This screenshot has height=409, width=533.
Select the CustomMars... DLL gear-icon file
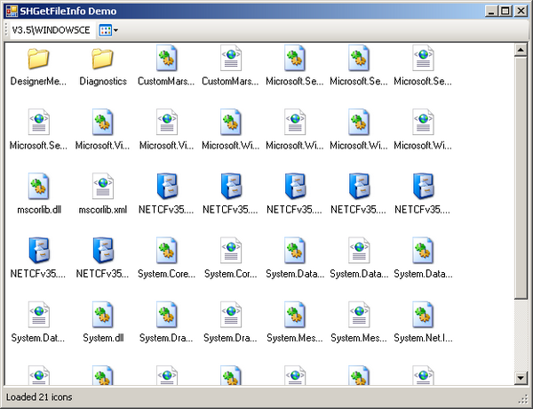click(x=167, y=67)
